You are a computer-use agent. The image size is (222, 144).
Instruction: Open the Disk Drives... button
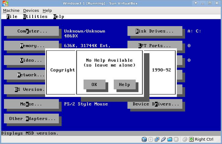click(155, 31)
